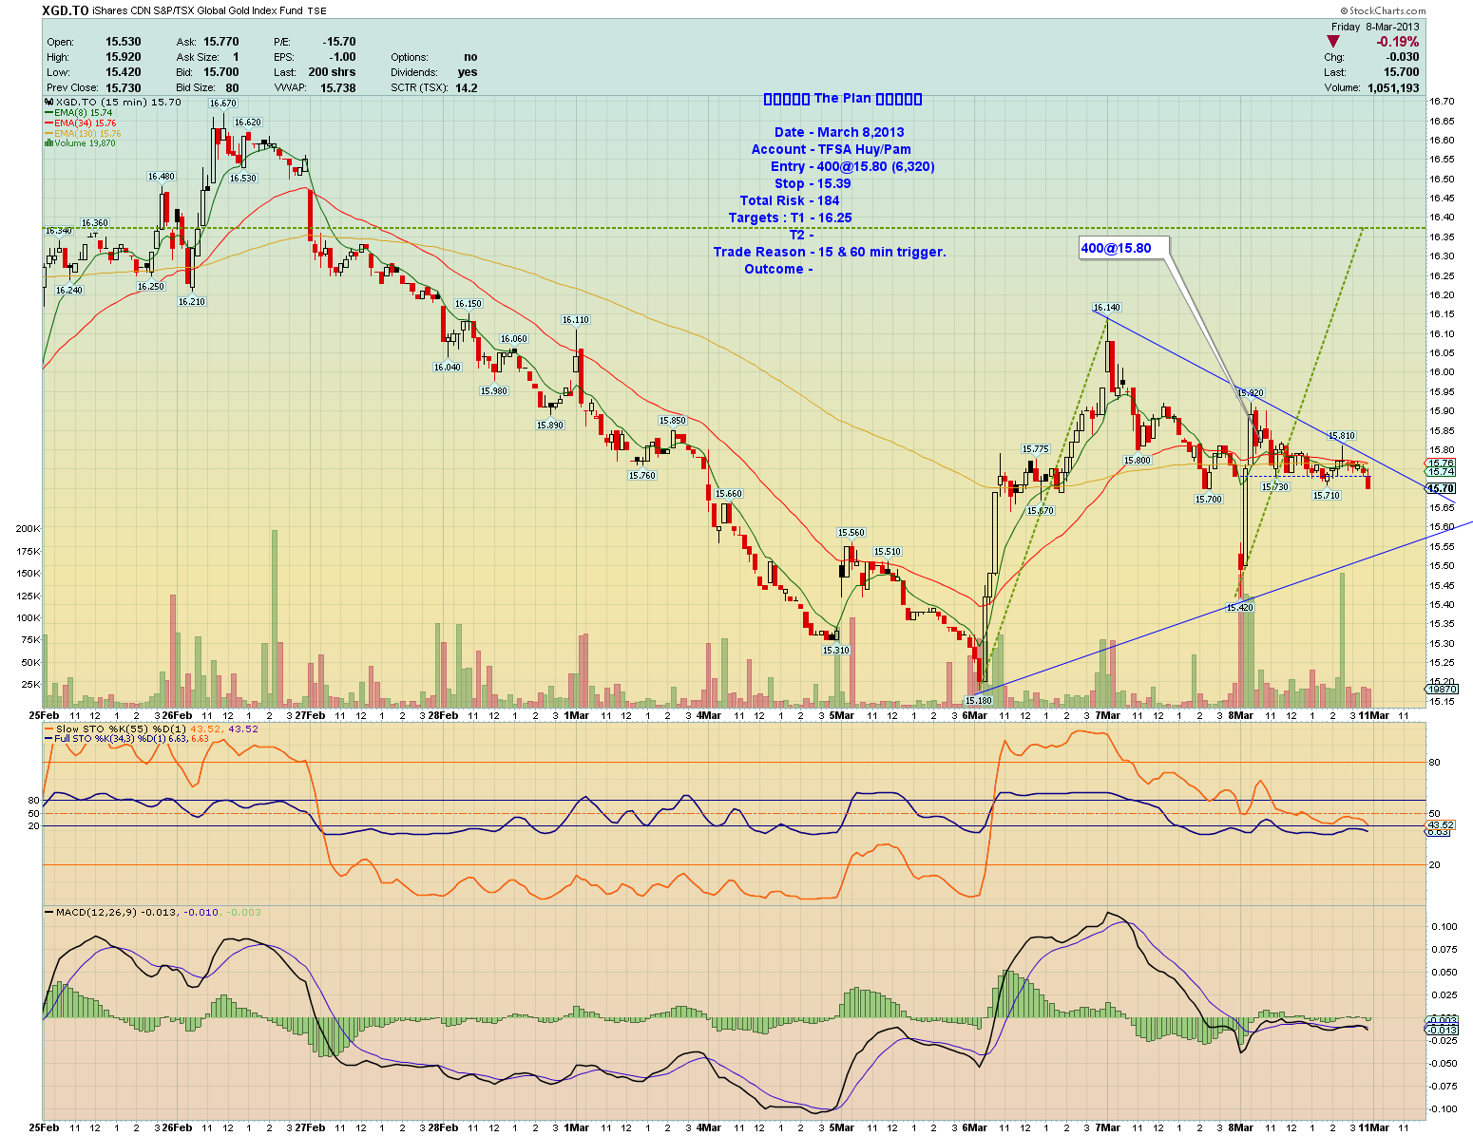Screen dimensions: 1473x1136
Task: Click the 'Date - March 8,2013' annotation
Action: 839,132
